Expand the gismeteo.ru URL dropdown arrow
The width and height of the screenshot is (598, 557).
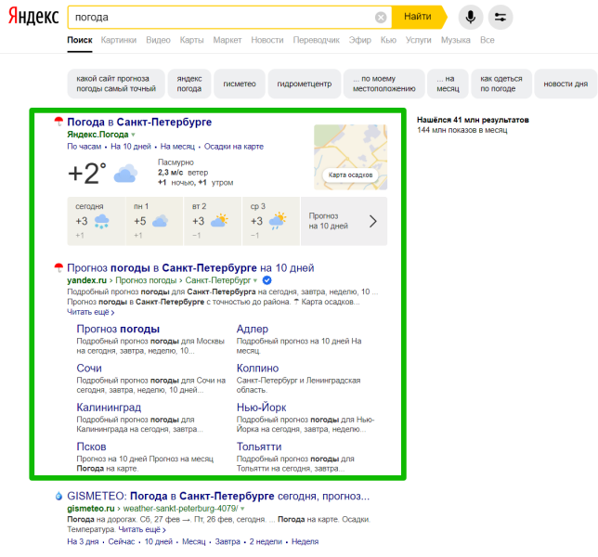(x=242, y=509)
